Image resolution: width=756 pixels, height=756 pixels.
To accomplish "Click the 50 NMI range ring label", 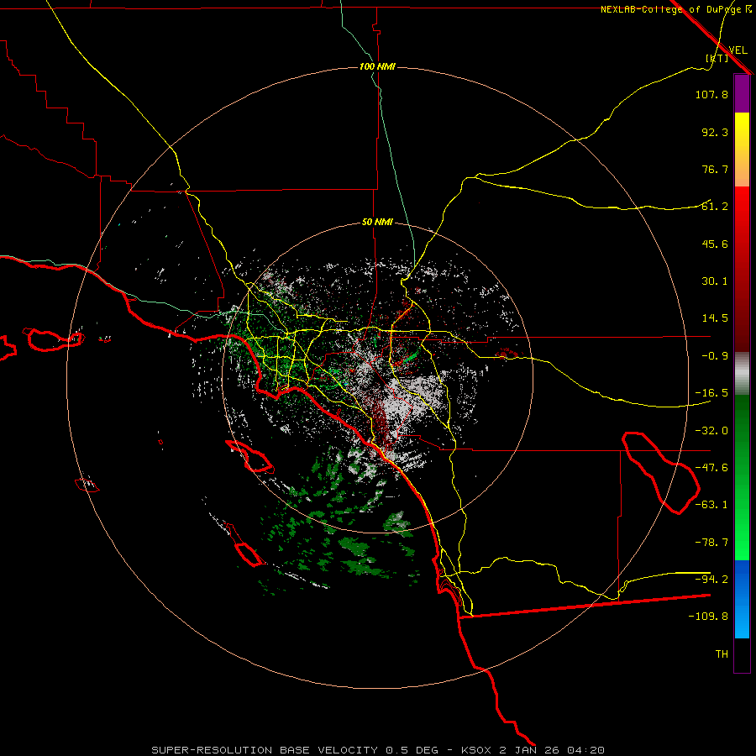I will click(377, 223).
